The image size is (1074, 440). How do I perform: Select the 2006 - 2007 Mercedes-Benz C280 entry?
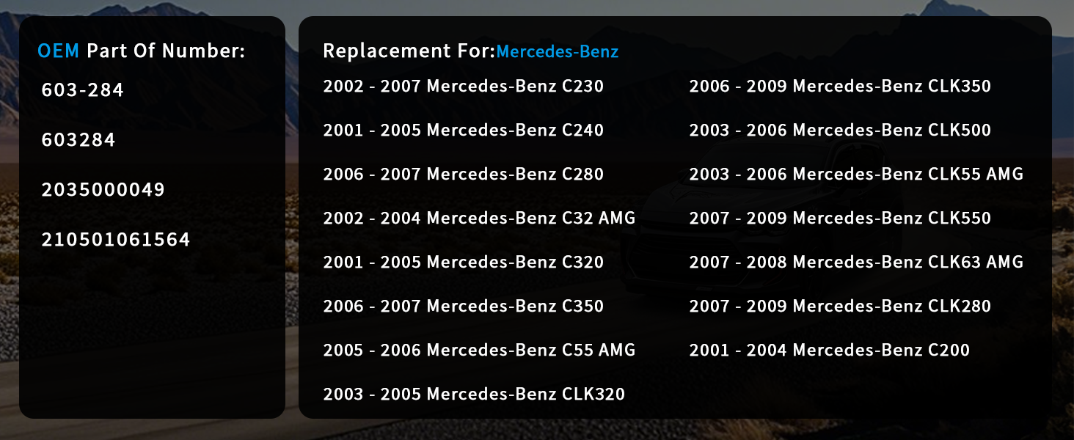tap(464, 175)
